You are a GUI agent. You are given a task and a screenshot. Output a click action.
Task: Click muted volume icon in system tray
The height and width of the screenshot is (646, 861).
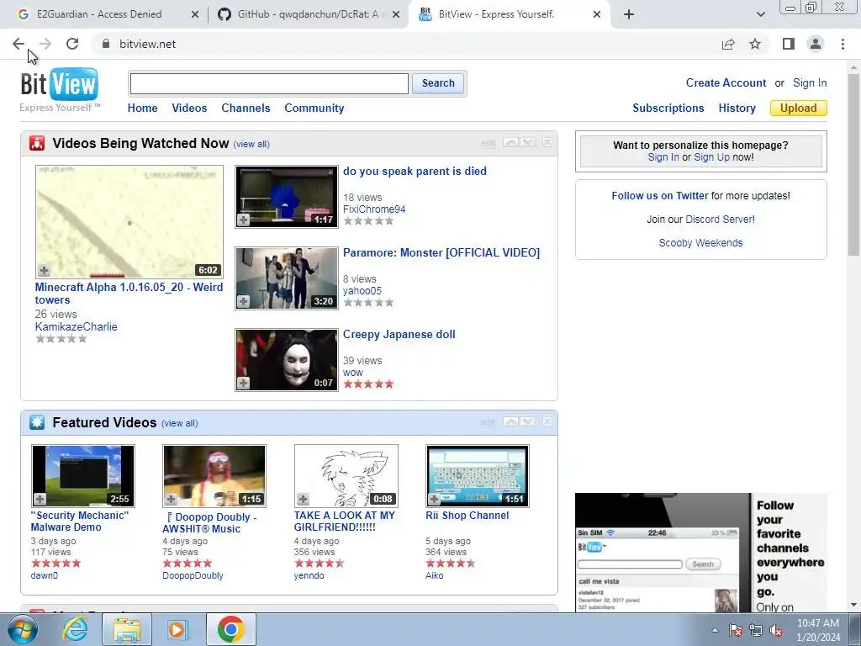click(776, 630)
